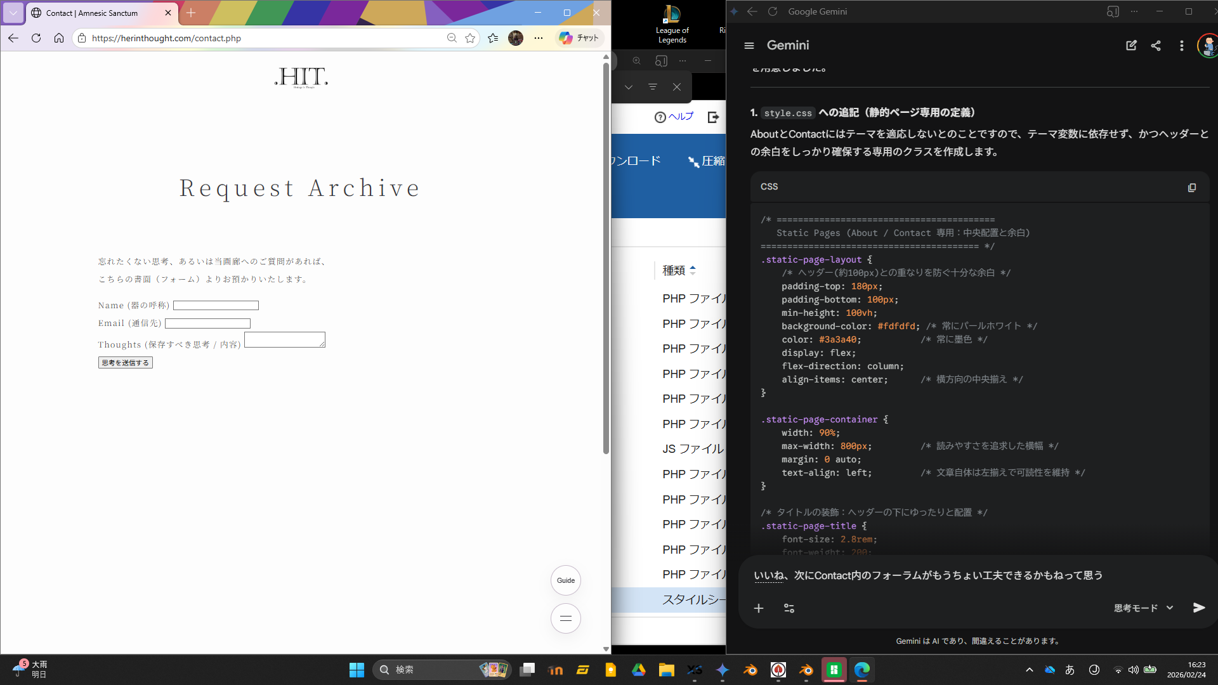Toggle the 種類 column sort arrow
The image size is (1218, 685).
(693, 271)
